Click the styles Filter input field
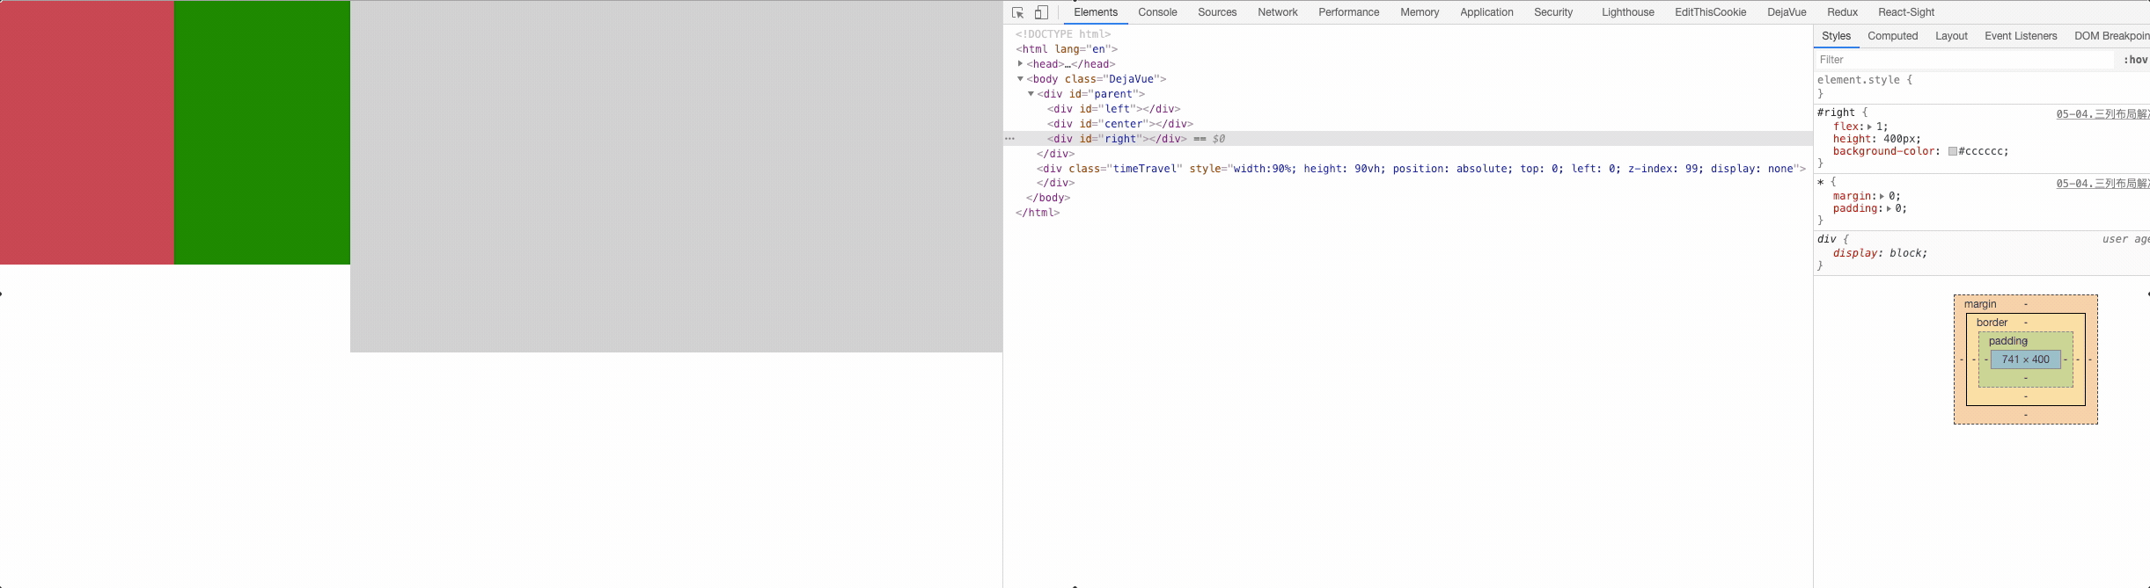This screenshot has height=588, width=2150. (1963, 60)
